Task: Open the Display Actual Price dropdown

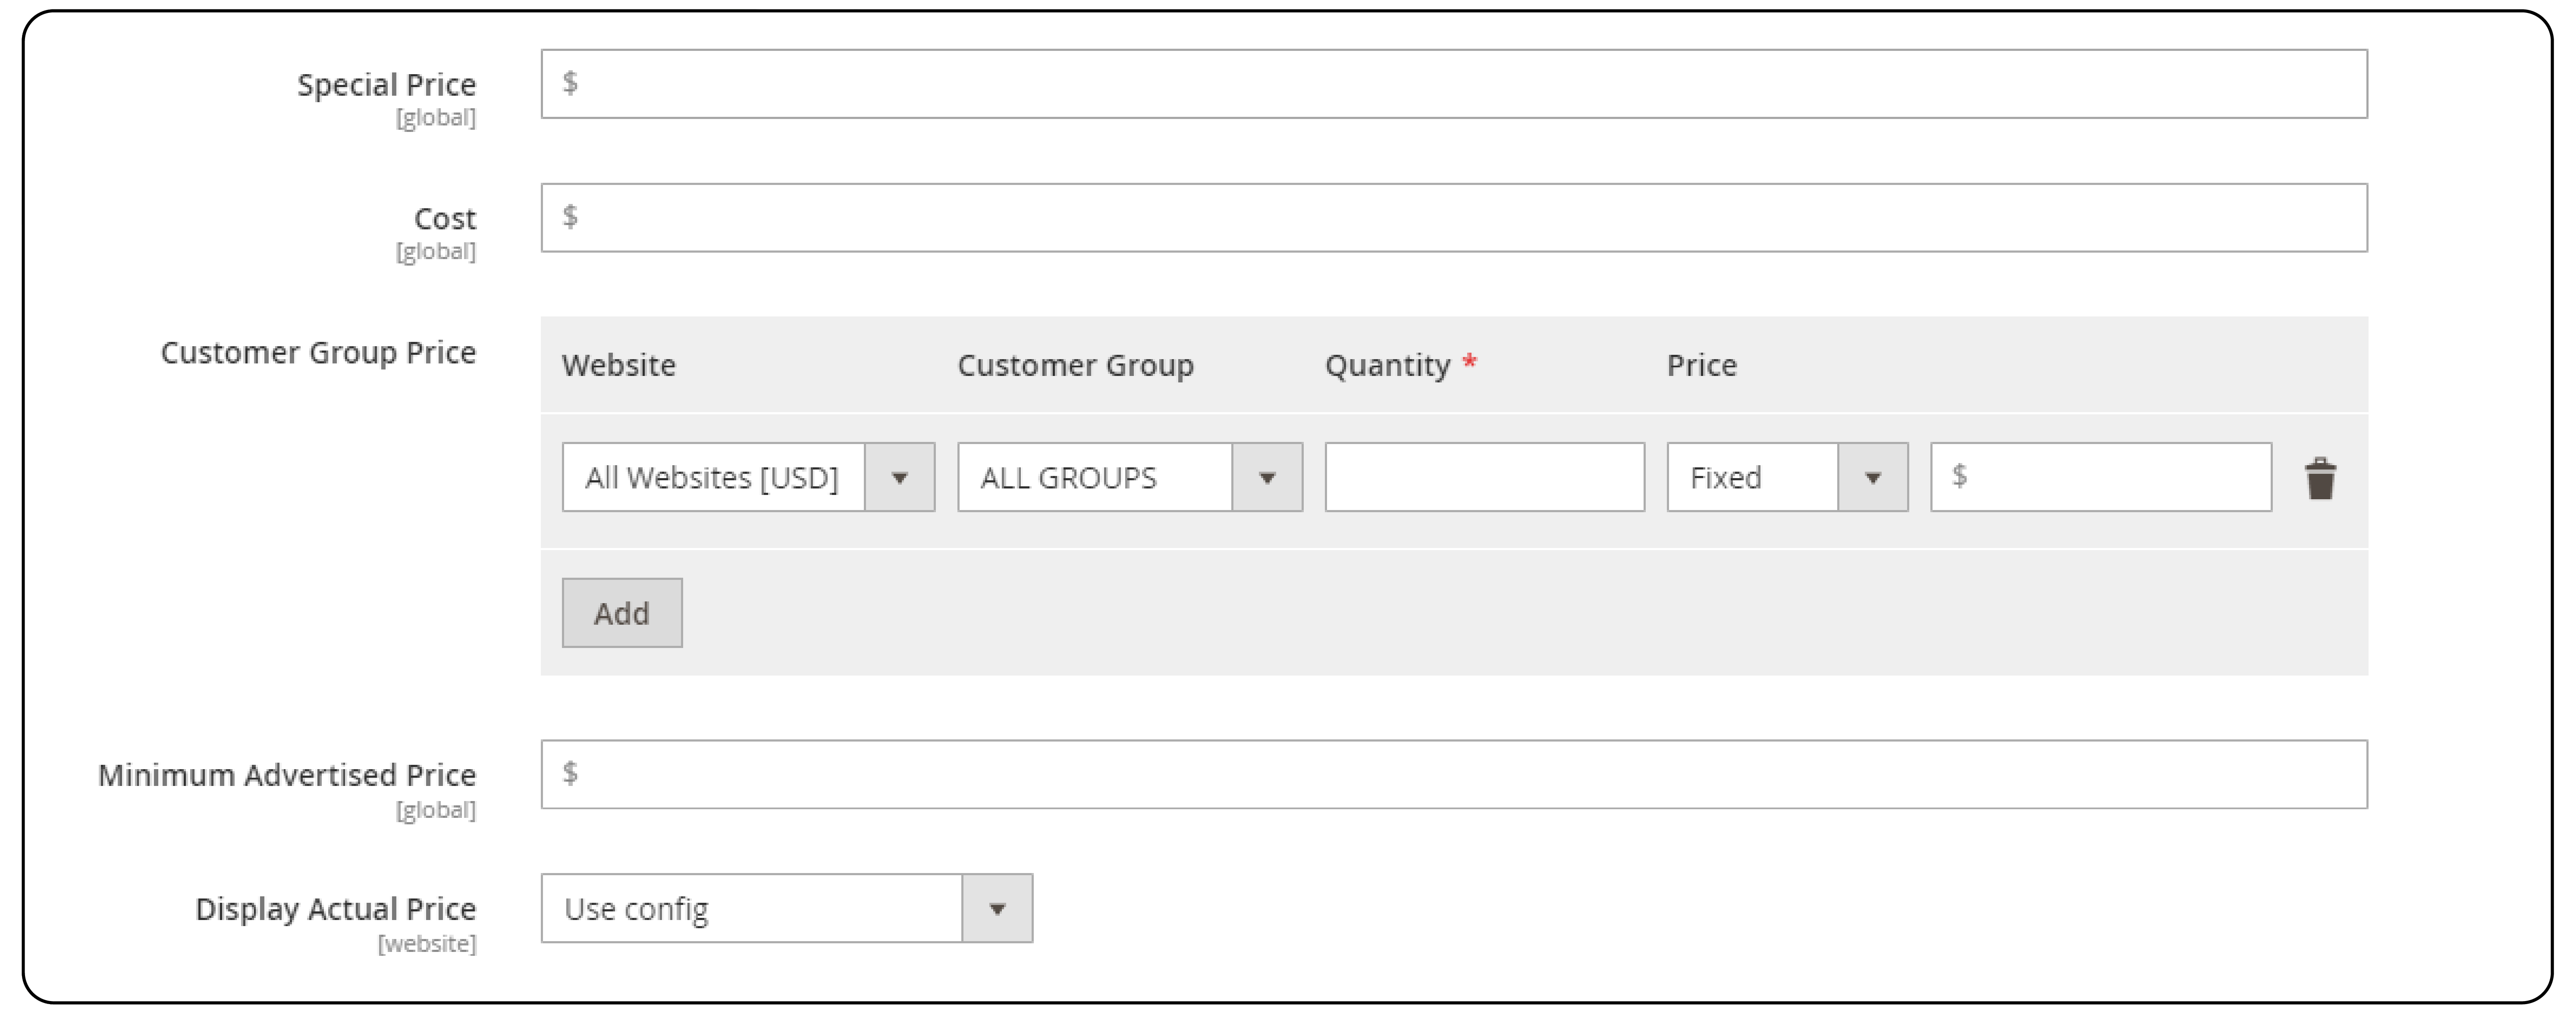Action: (787, 909)
